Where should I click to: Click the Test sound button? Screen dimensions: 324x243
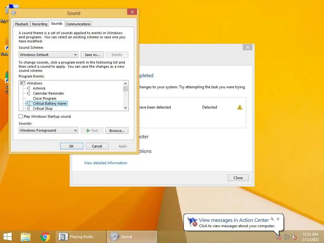[92, 131]
